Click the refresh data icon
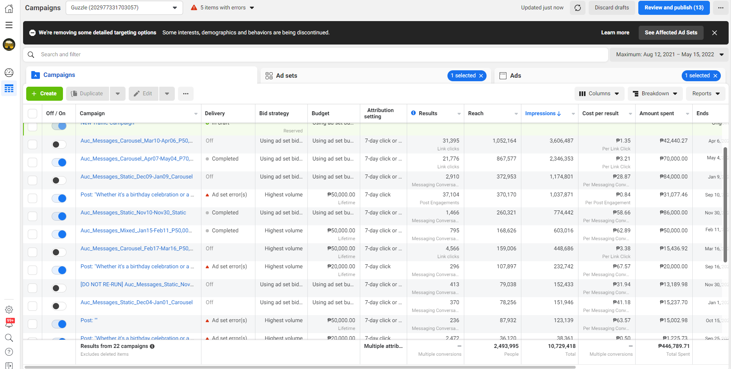 577,8
